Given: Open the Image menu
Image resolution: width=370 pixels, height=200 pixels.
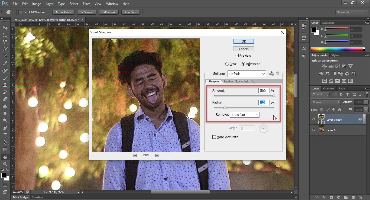Looking at the screenshot, I should coord(37,4).
